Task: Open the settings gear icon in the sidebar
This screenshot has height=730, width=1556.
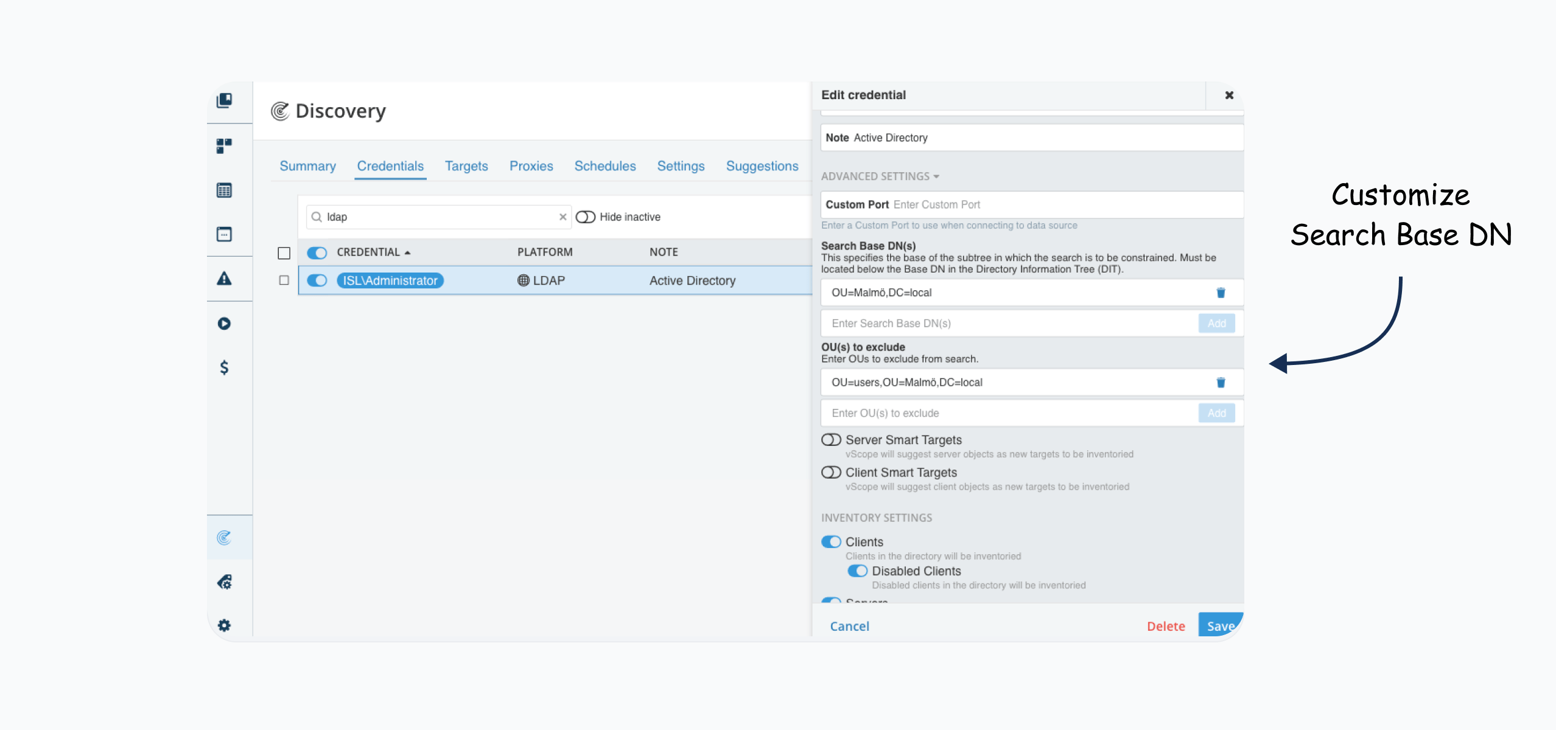Action: (224, 625)
